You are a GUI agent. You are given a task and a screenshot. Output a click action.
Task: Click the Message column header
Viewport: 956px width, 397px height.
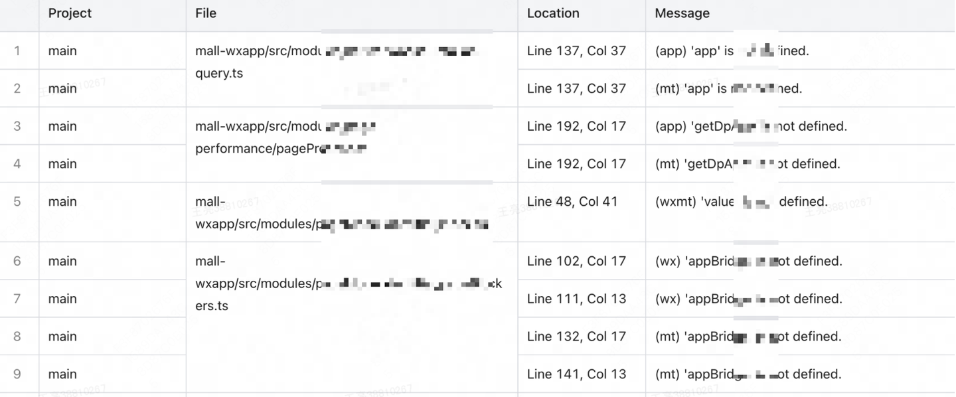[x=682, y=13]
